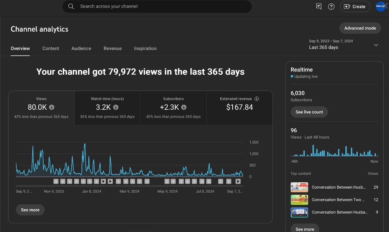Open the Audience tab
Image resolution: width=389 pixels, height=232 pixels.
point(81,48)
